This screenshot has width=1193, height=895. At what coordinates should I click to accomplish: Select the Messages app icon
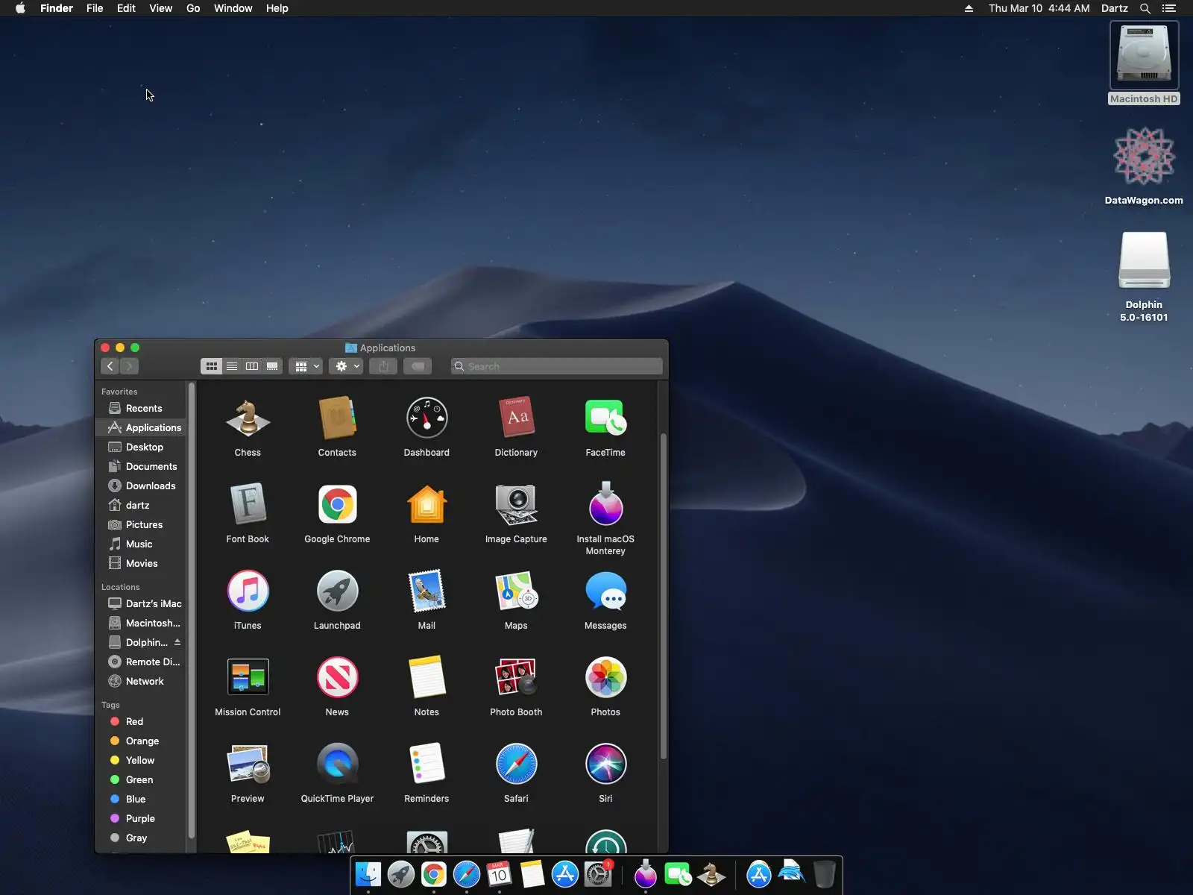605,591
